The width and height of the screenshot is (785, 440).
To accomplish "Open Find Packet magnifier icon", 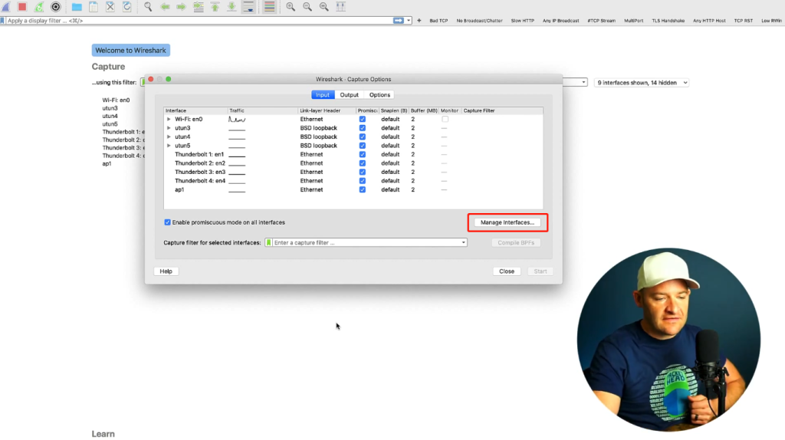I will click(x=148, y=6).
